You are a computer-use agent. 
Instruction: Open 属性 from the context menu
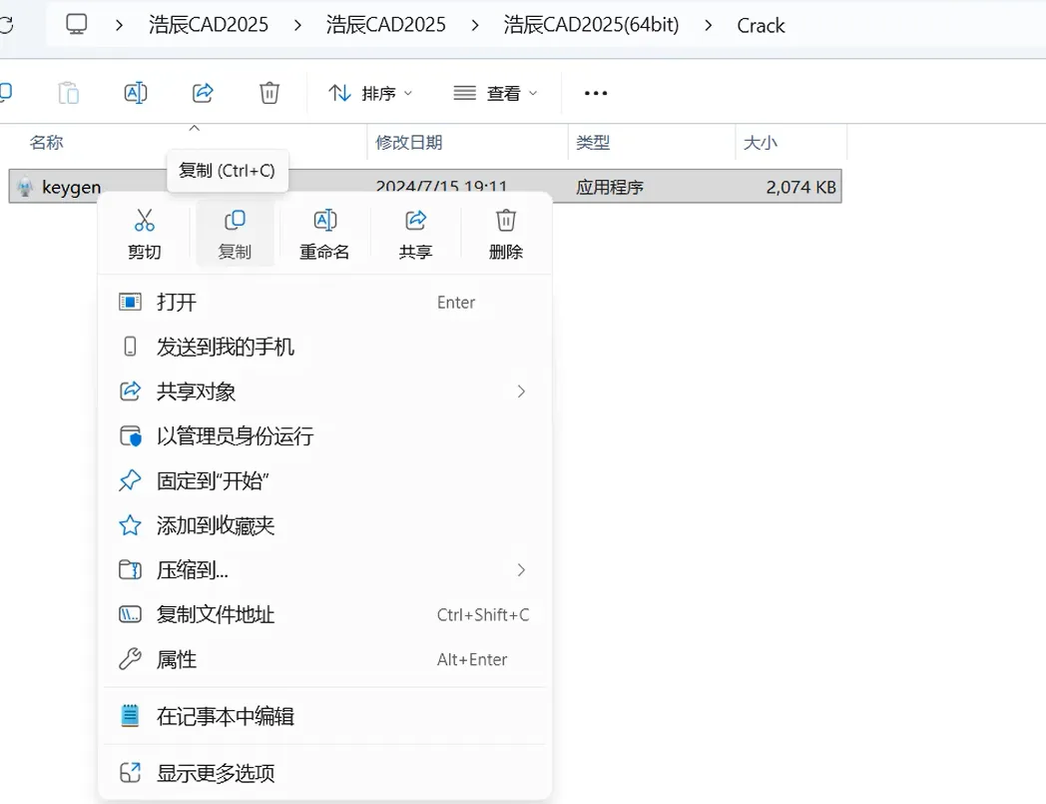coord(324,659)
